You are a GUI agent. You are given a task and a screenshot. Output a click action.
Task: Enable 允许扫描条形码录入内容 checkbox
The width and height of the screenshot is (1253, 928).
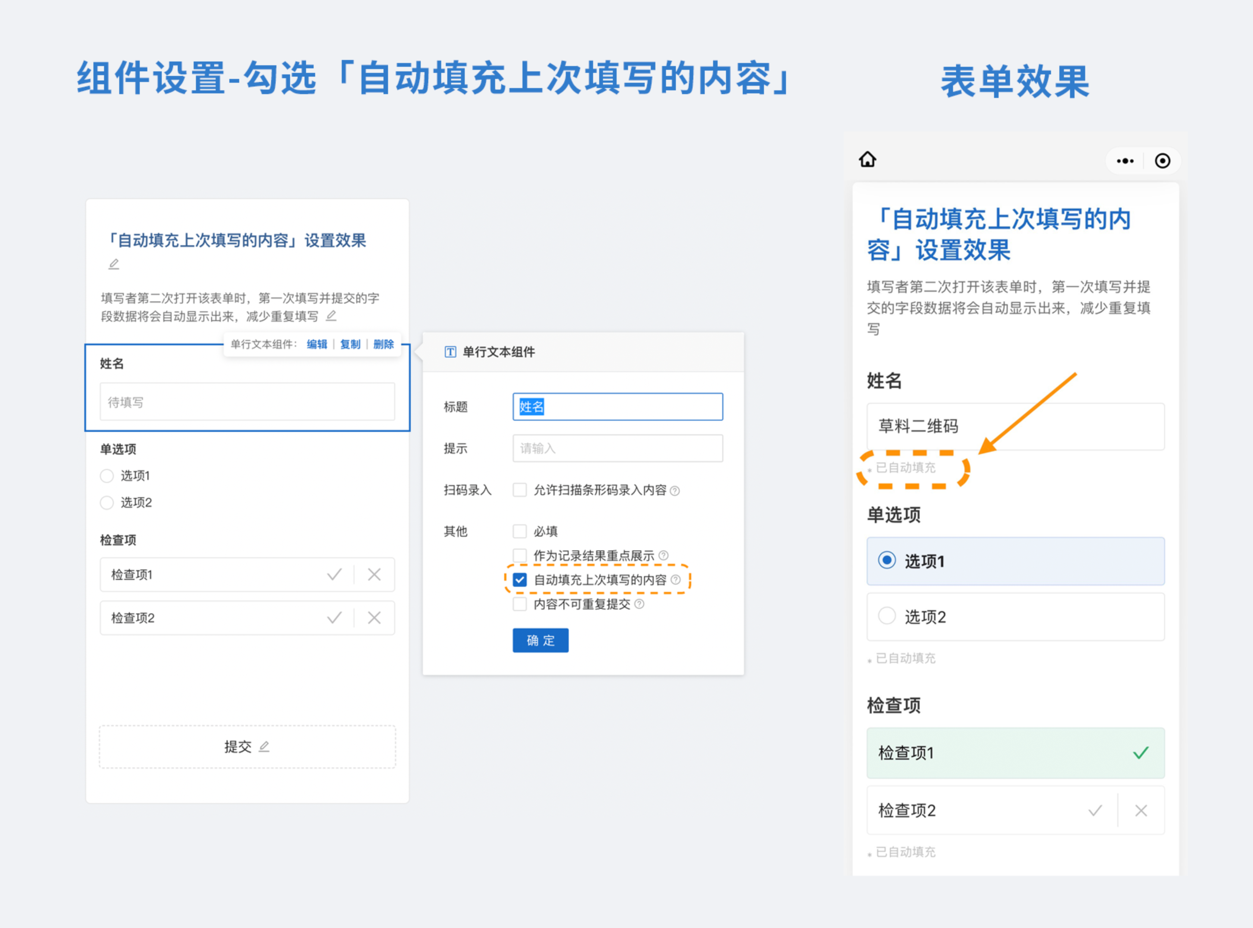pyautogui.click(x=520, y=490)
